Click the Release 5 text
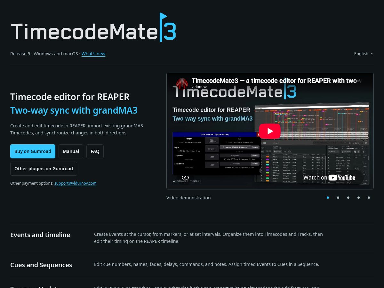This screenshot has width=384, height=288. coord(20,54)
